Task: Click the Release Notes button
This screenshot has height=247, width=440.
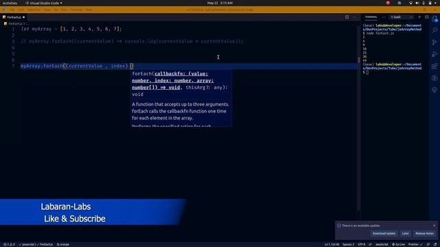Action: [424, 233]
